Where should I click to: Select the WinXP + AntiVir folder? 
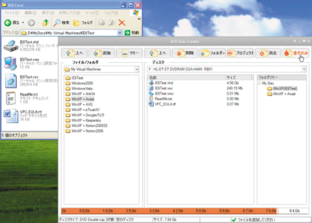pyautogui.click(x=80, y=94)
